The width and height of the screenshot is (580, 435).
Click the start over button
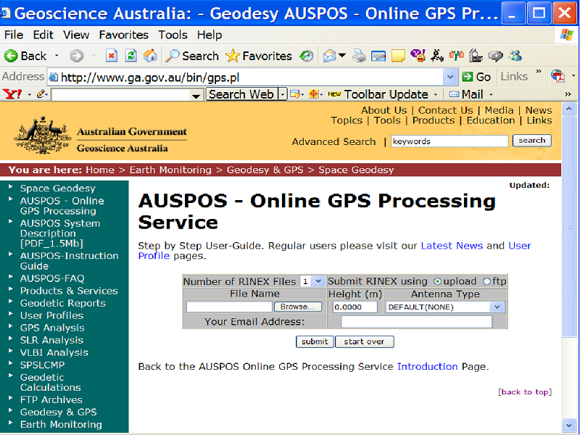tap(365, 341)
